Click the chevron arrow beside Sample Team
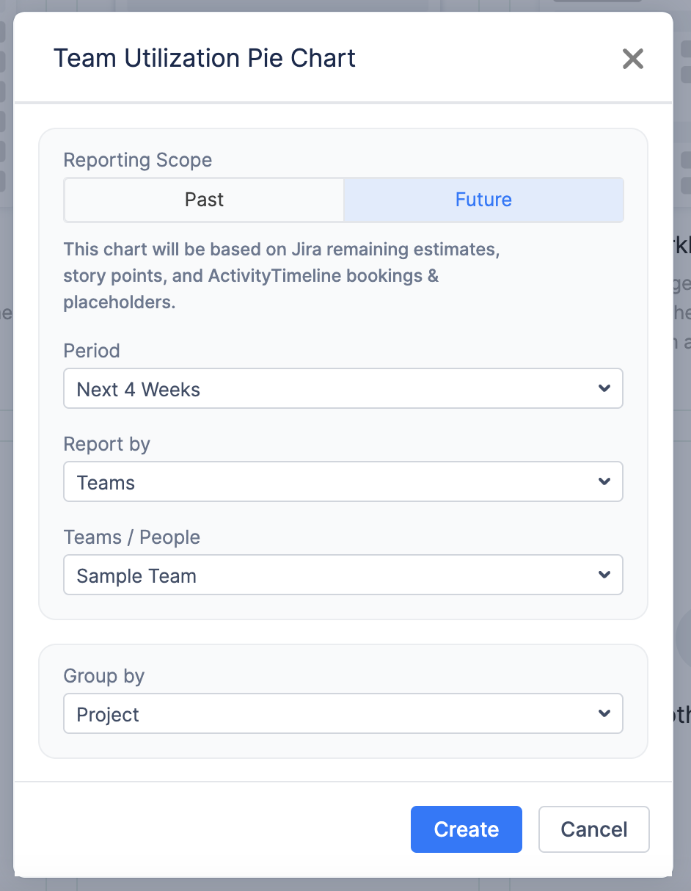The width and height of the screenshot is (691, 891). (x=604, y=575)
